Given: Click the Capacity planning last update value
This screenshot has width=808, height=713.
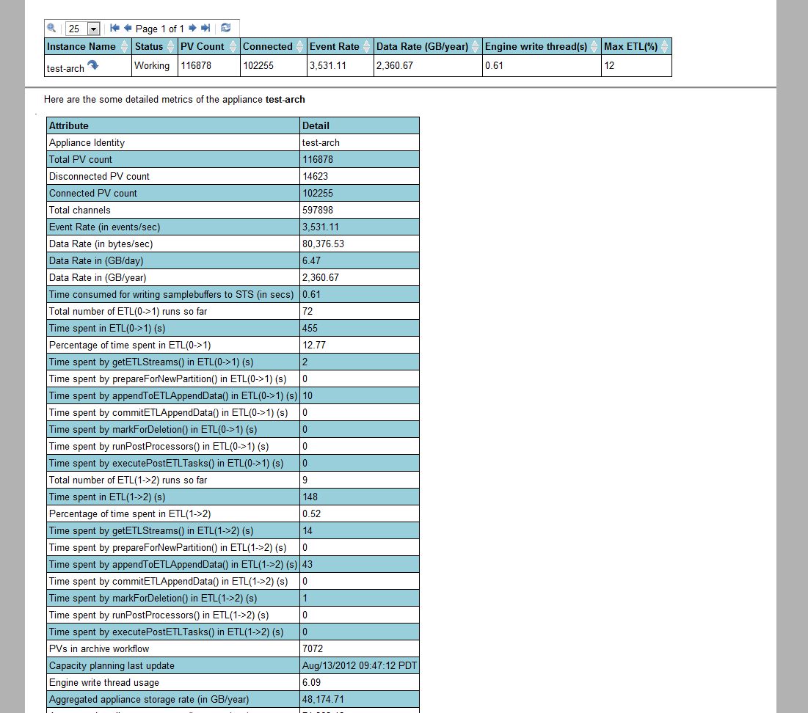Looking at the screenshot, I should click(x=359, y=666).
